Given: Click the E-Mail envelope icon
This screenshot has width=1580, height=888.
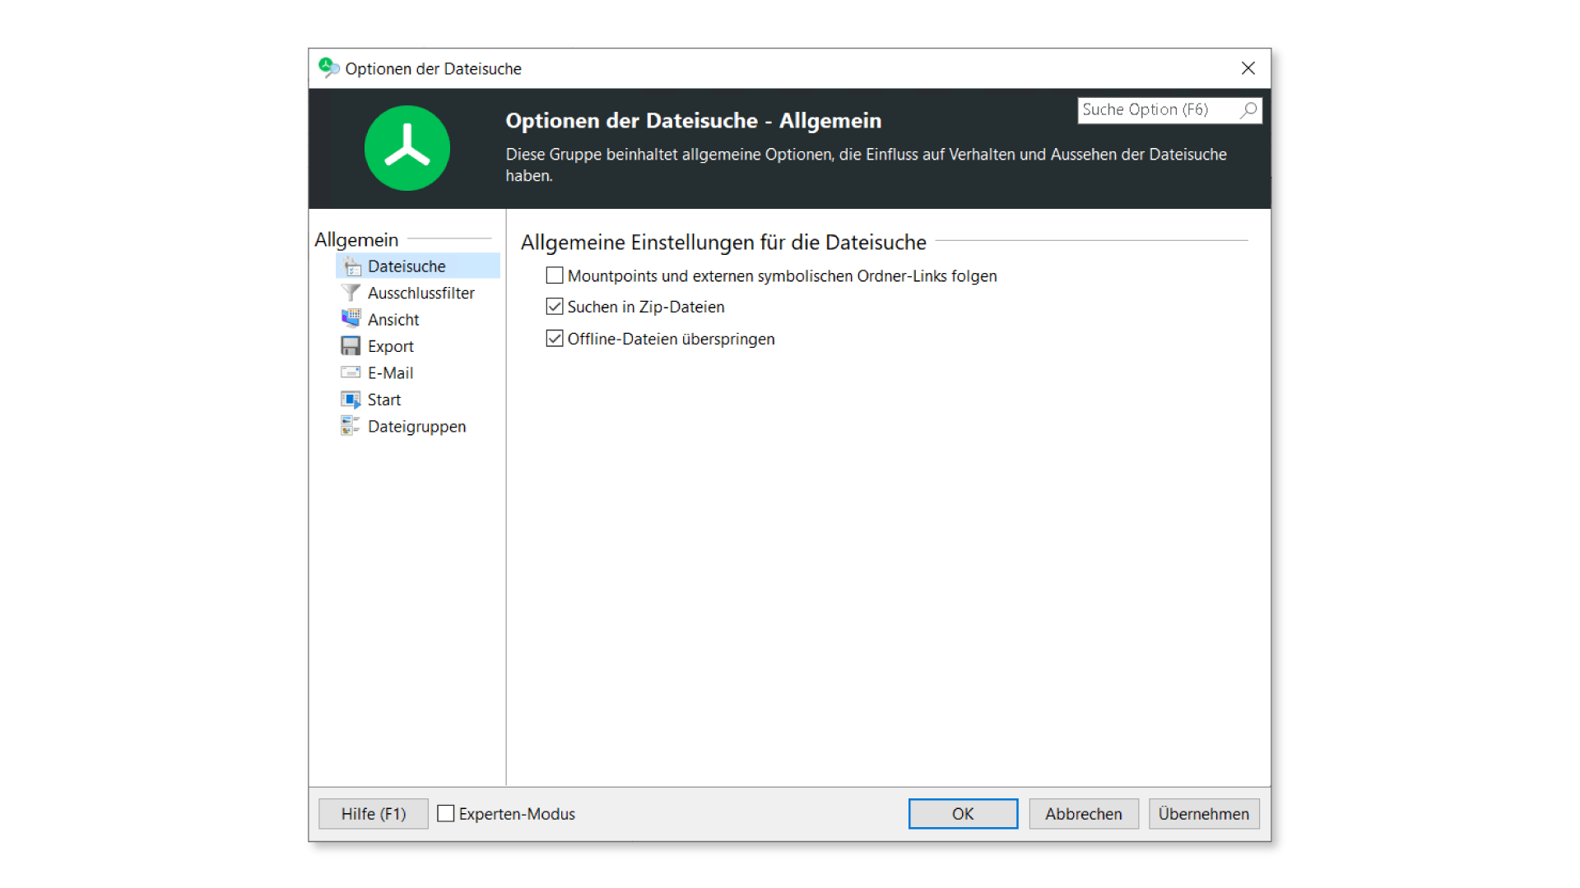Looking at the screenshot, I should 351,372.
